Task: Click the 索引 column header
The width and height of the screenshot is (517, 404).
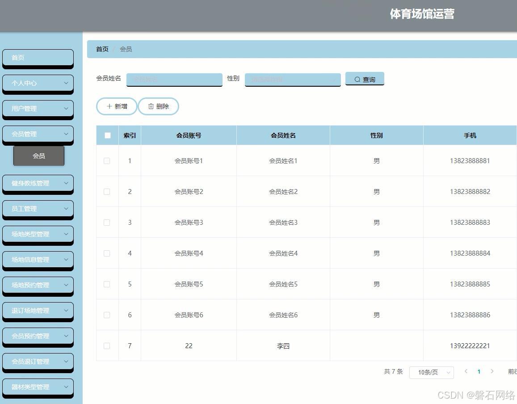Action: tap(130, 135)
